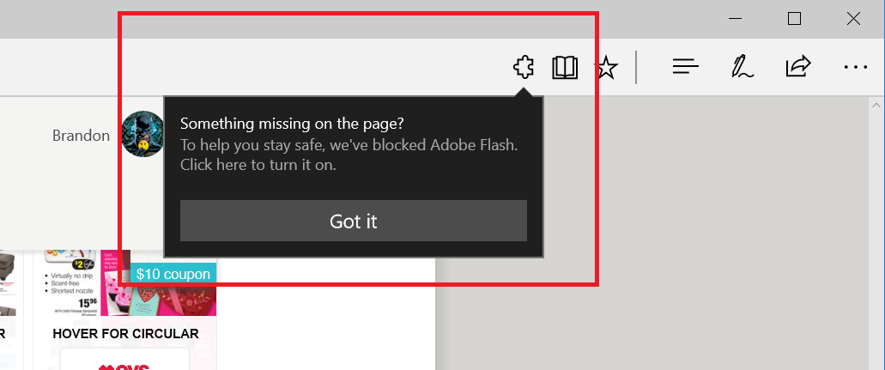Image resolution: width=885 pixels, height=370 pixels.
Task: Click the furniture ad thumbnail at left edge
Action: pyautogui.click(x=7, y=283)
